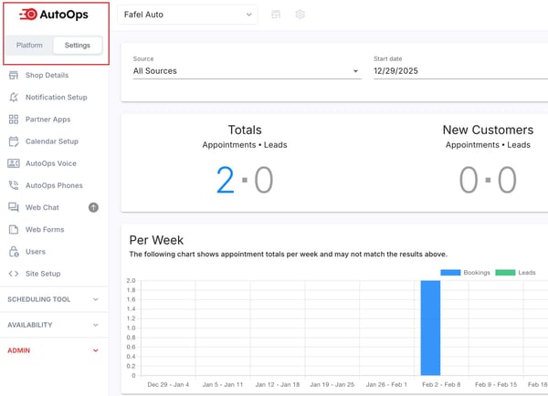Viewport: 548px width, 396px height.
Task: Switch to the Settings tab
Action: [x=78, y=46]
